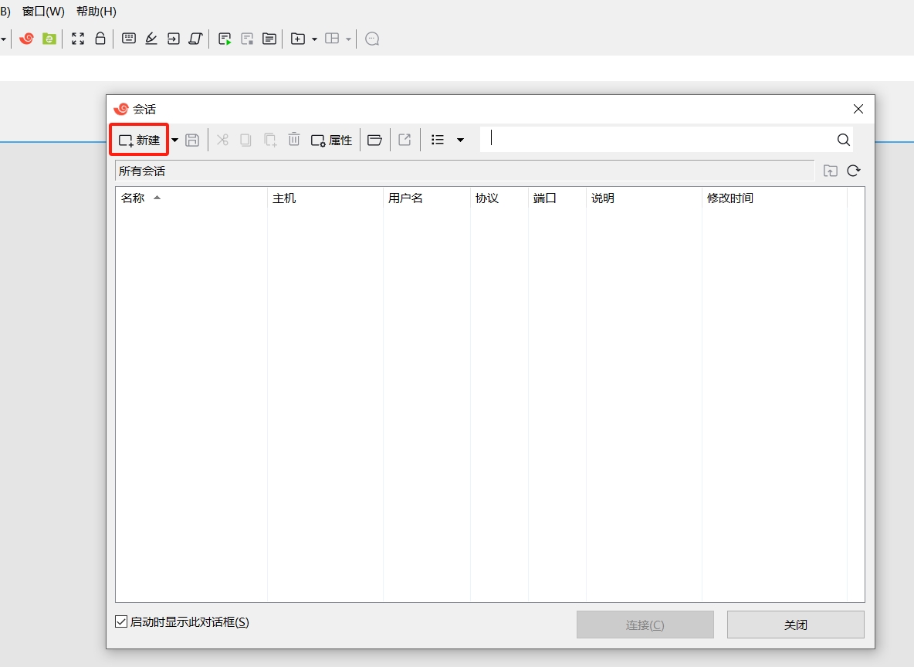The width and height of the screenshot is (914, 667).
Task: Click the list view mode icon
Action: coord(438,140)
